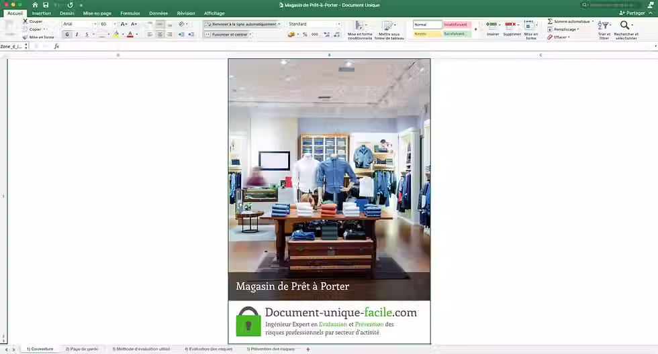The height and width of the screenshot is (354, 658).
Task: Click the redo/repeat arrow icon
Action: click(x=70, y=5)
